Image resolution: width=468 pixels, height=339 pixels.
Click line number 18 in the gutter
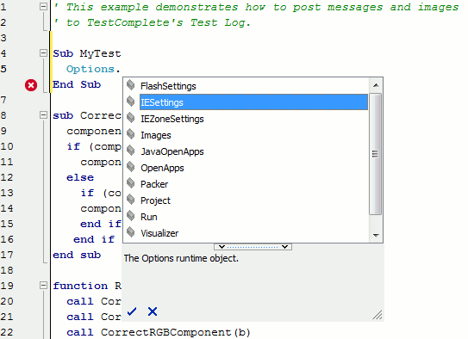[7, 270]
